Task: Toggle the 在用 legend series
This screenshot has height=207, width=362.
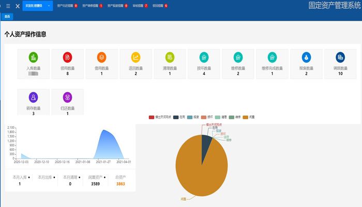Action: [x=179, y=117]
